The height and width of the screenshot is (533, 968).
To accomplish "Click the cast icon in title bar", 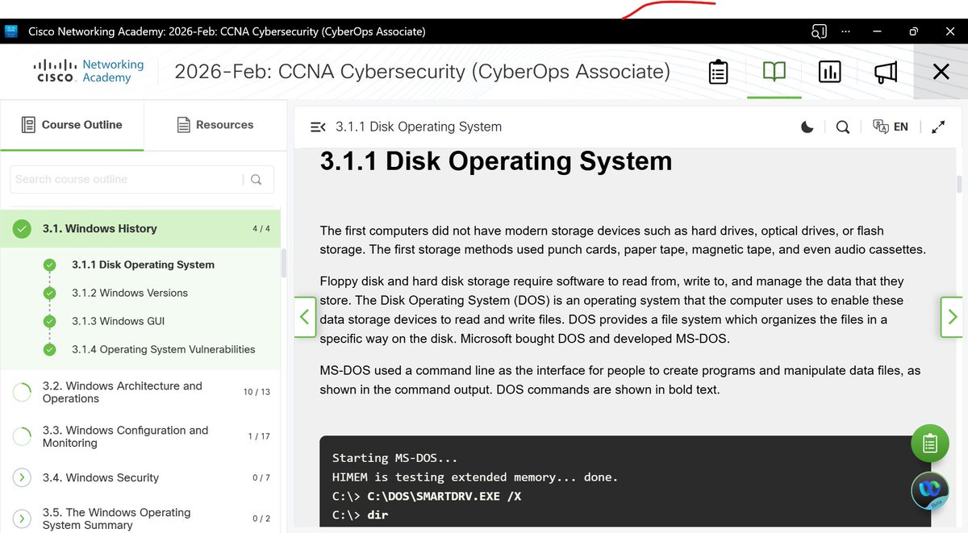I will click(819, 31).
